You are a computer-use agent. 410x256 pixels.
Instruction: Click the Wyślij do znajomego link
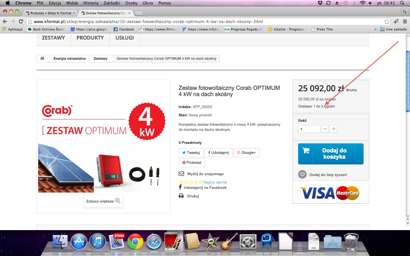pos(205,174)
